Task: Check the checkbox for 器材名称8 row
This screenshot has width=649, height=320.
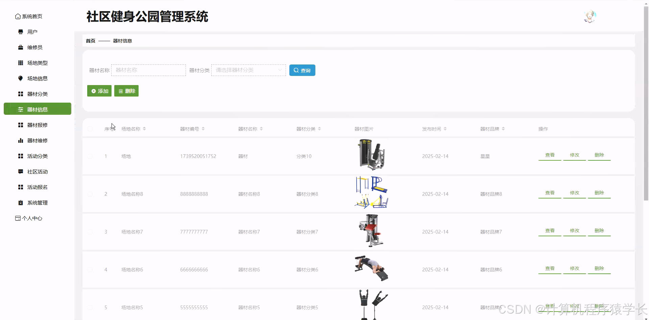Action: pyautogui.click(x=90, y=194)
